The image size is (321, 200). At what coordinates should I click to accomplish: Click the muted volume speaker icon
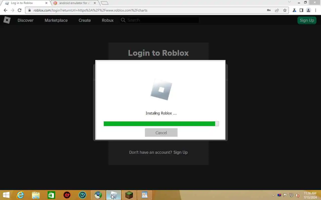coord(297,195)
